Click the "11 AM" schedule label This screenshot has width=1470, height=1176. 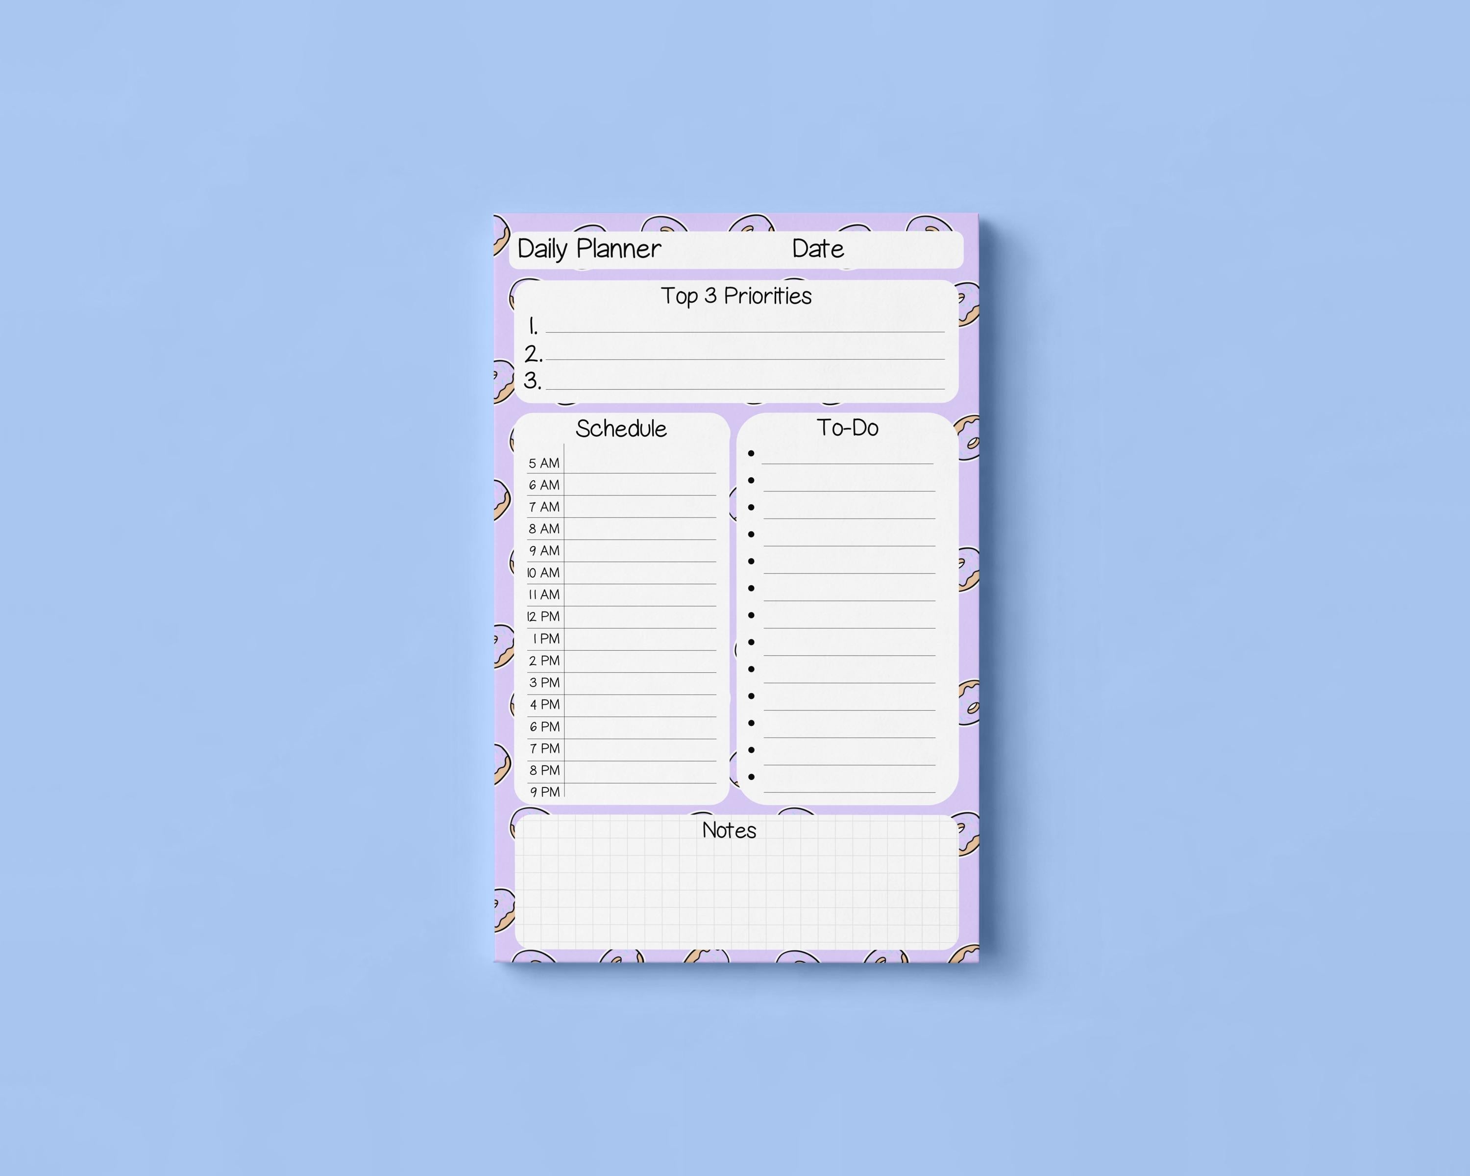(544, 594)
